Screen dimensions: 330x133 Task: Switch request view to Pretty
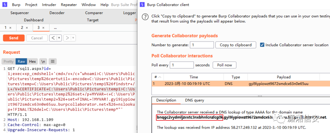coord(9,61)
